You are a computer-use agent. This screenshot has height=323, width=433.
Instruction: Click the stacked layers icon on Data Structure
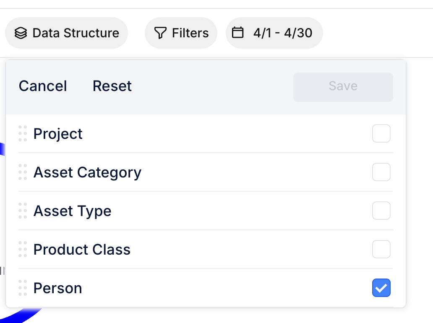pos(21,33)
